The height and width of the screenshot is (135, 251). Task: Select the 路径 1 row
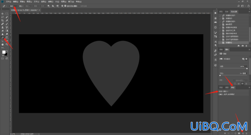(234, 91)
